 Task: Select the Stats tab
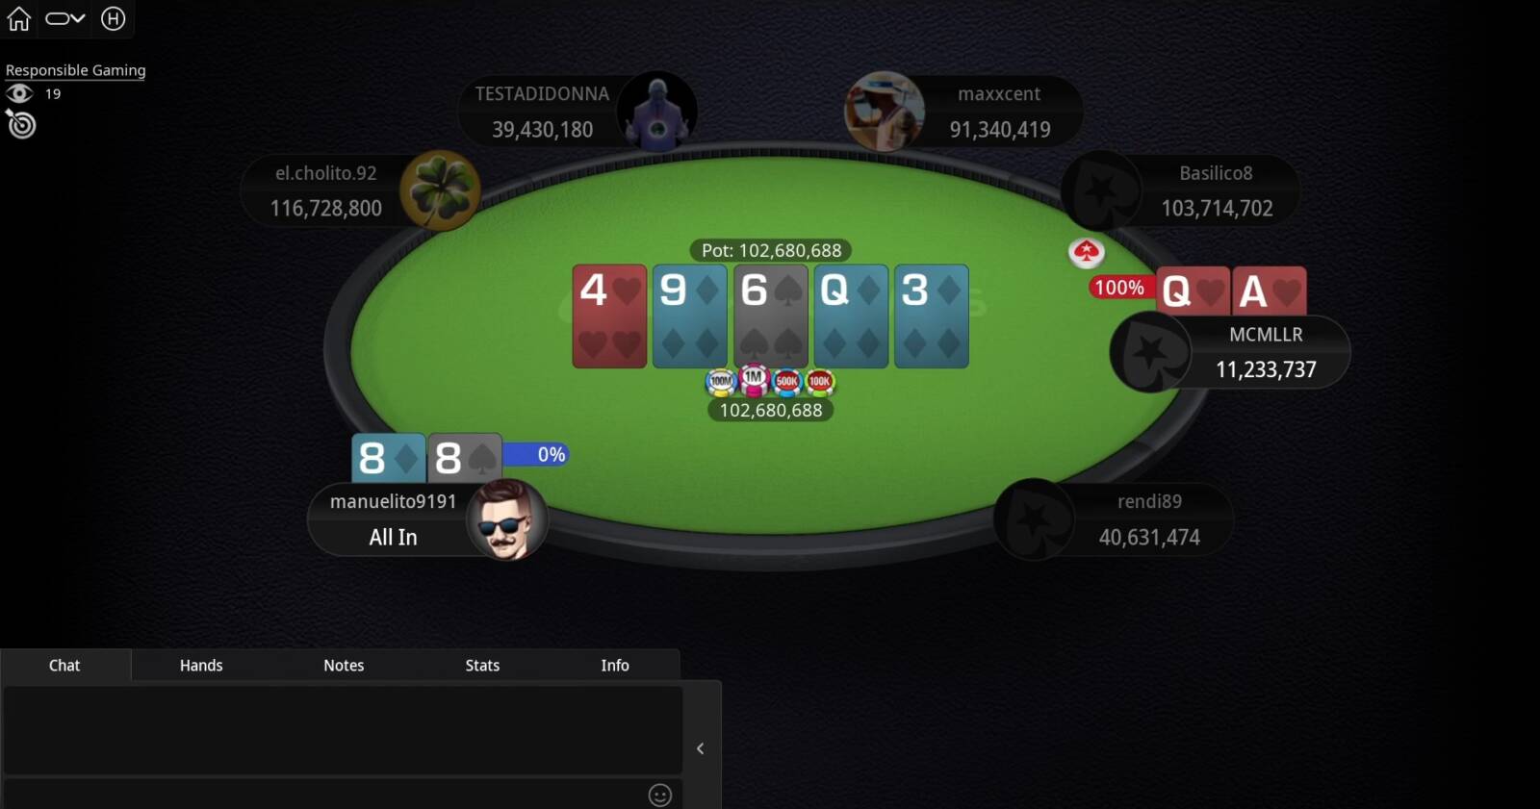tap(482, 665)
